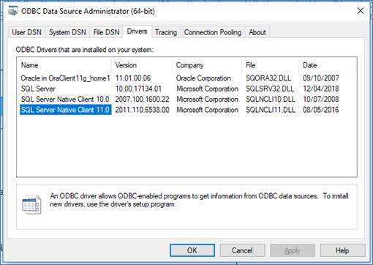The height and width of the screenshot is (265, 373).
Task: Click the SQLNCLI11.DLL file cell
Action: coord(271,110)
